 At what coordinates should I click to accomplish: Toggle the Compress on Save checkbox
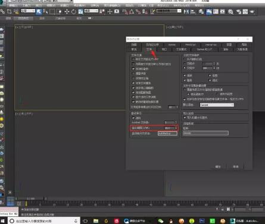click(133, 78)
